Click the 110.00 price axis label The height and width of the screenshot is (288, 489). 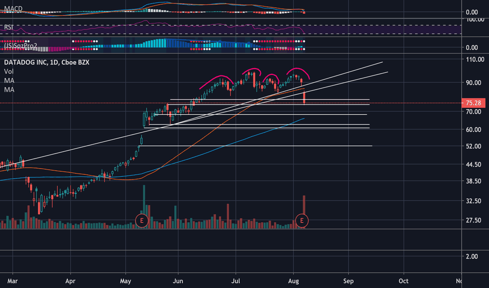click(475, 60)
